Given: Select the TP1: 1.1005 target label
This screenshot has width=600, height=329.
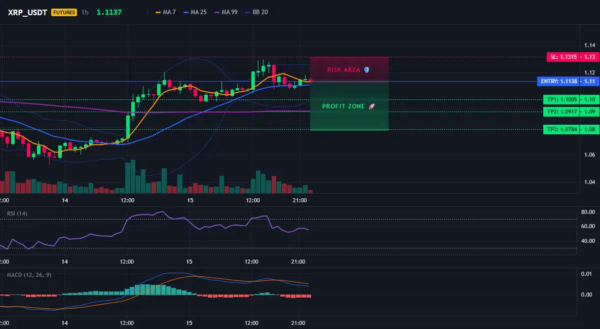Looking at the screenshot, I should 561,99.
